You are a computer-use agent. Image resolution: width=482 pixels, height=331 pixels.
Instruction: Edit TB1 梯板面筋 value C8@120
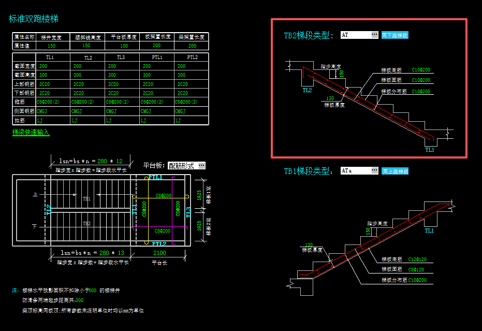pos(416,270)
